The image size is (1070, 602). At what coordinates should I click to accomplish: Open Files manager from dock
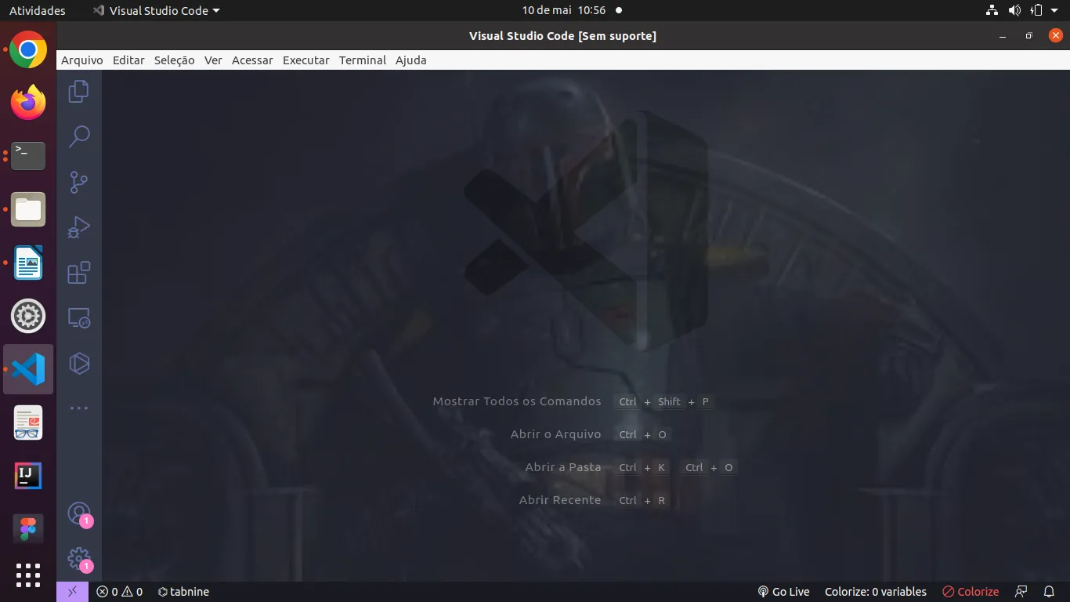click(28, 209)
